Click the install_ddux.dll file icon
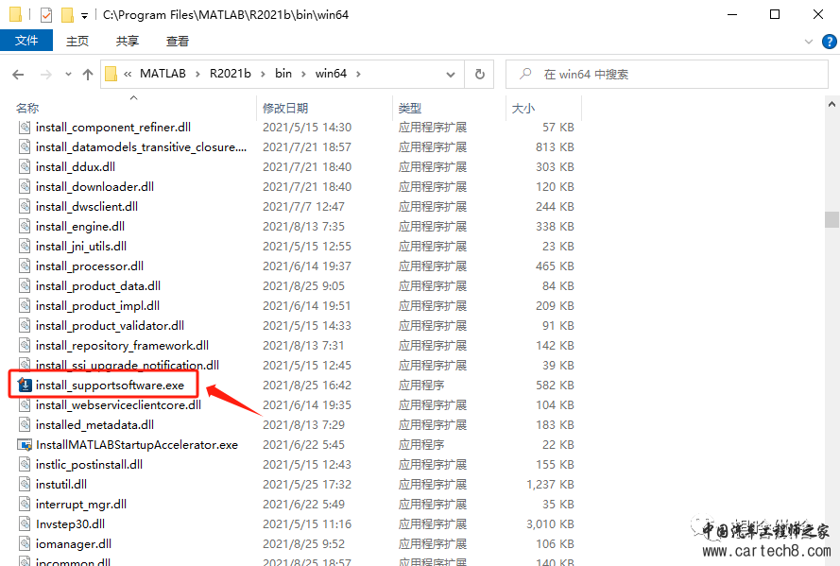This screenshot has width=840, height=566. tap(25, 167)
